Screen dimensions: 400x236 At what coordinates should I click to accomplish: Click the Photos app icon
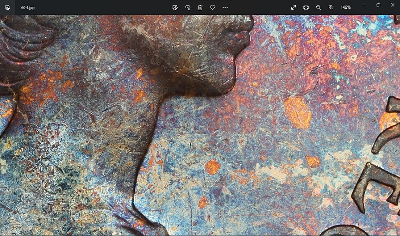pyautogui.click(x=7, y=7)
